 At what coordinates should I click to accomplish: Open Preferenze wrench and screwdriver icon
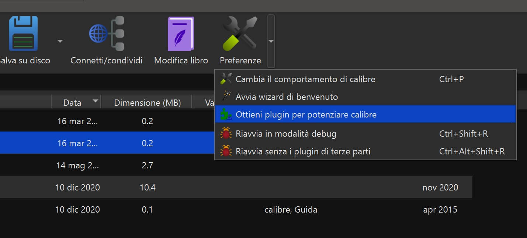(240, 34)
